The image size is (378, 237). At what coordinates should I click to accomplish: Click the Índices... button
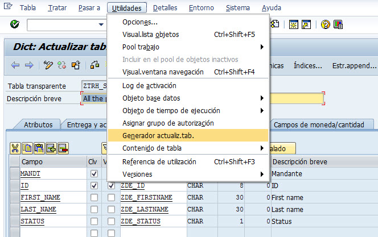[308, 65]
